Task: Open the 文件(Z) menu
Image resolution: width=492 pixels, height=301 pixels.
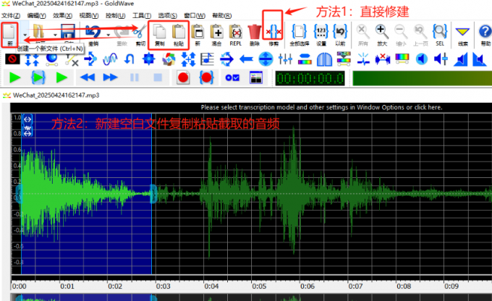Action: [11, 15]
